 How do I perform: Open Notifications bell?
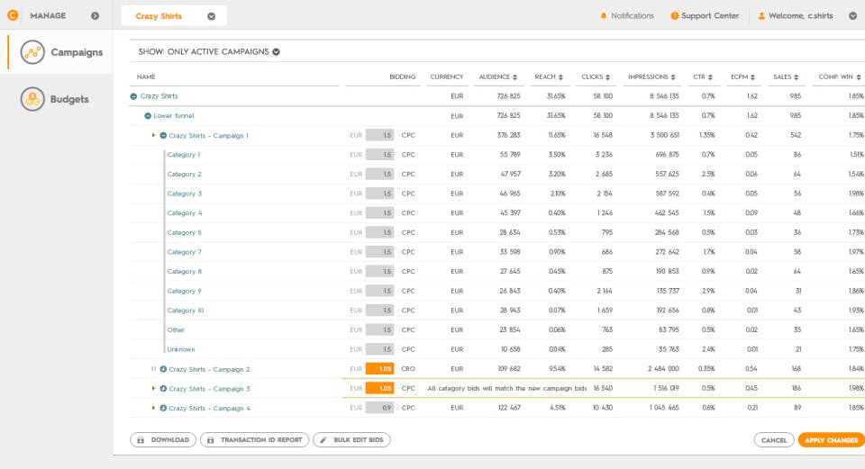(604, 16)
